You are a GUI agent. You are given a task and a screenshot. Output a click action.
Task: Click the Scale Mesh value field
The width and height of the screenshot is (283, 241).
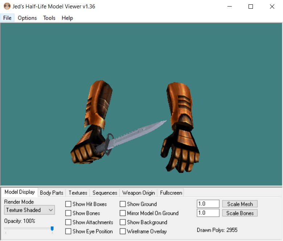pos(208,204)
